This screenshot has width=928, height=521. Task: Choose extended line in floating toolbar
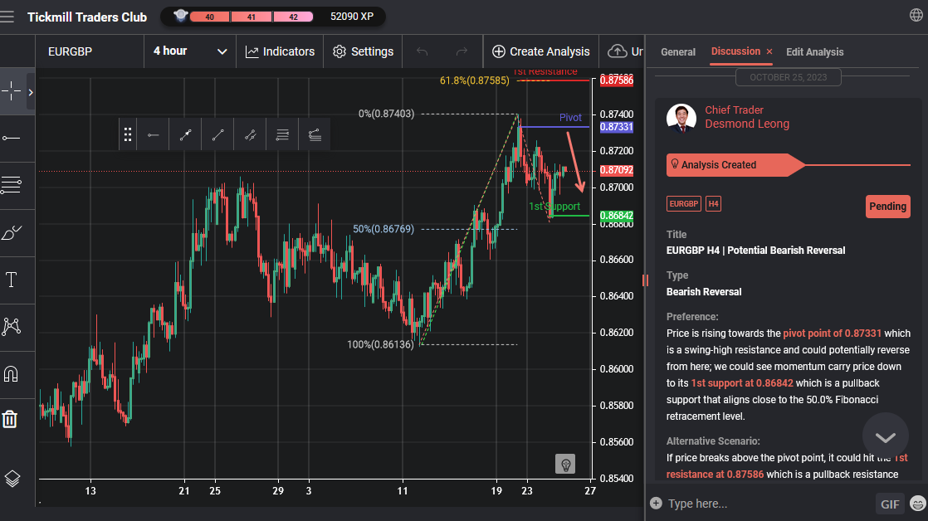tap(251, 135)
